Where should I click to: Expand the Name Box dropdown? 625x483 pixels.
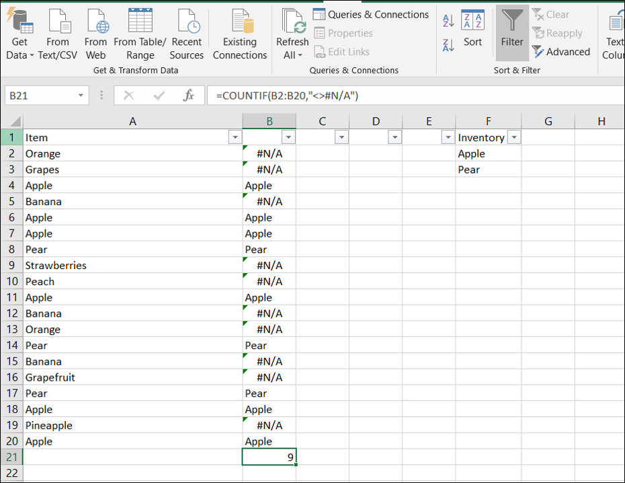tap(80, 95)
